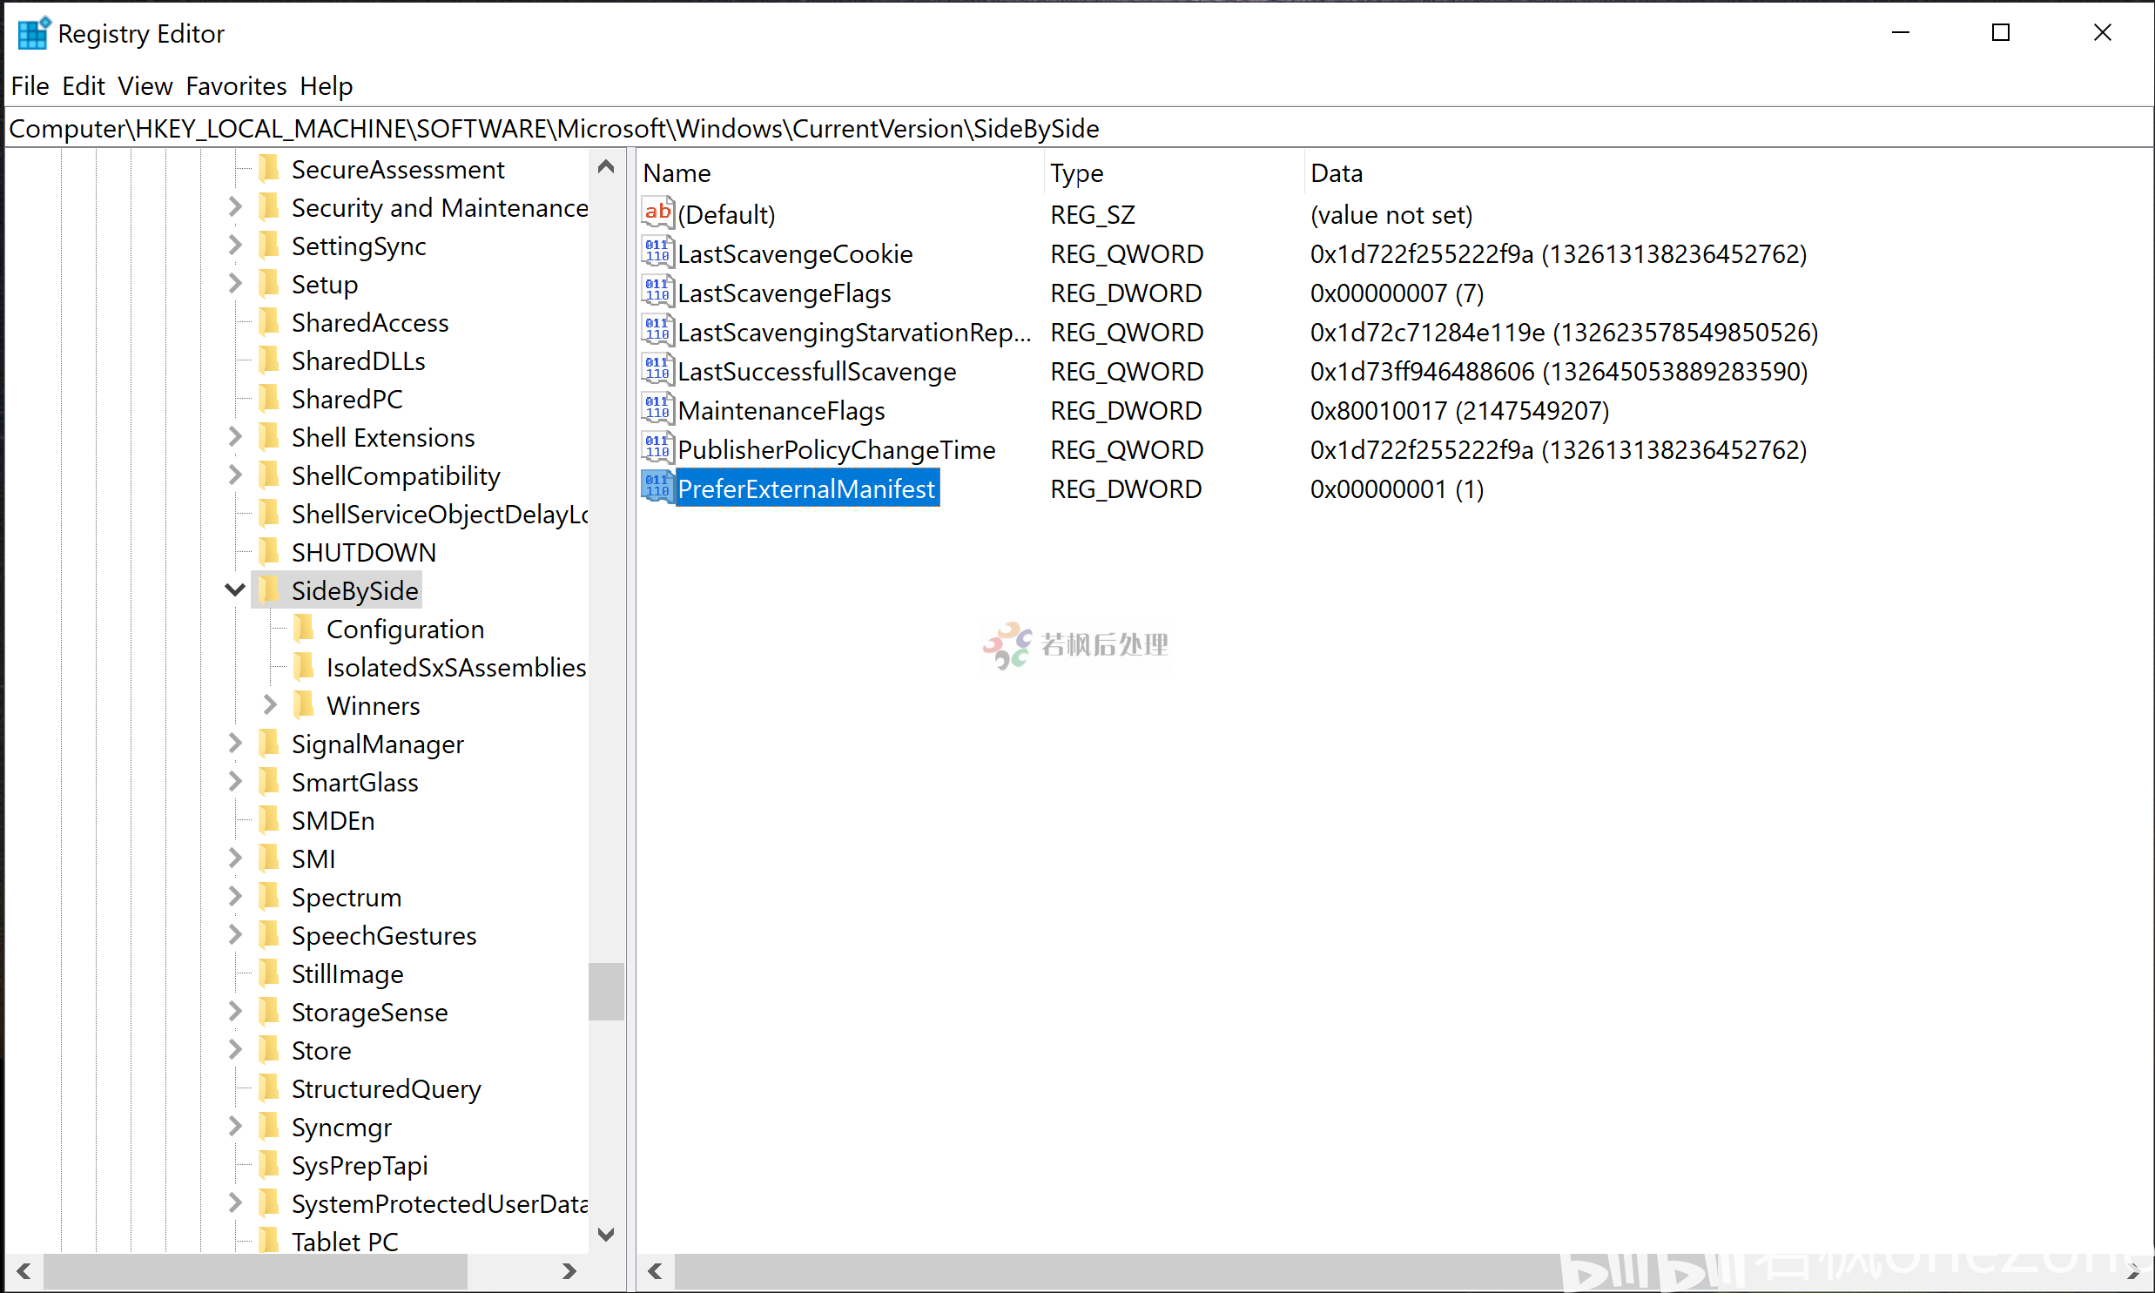Expand the Winners subkey
This screenshot has width=2155, height=1293.
point(270,704)
